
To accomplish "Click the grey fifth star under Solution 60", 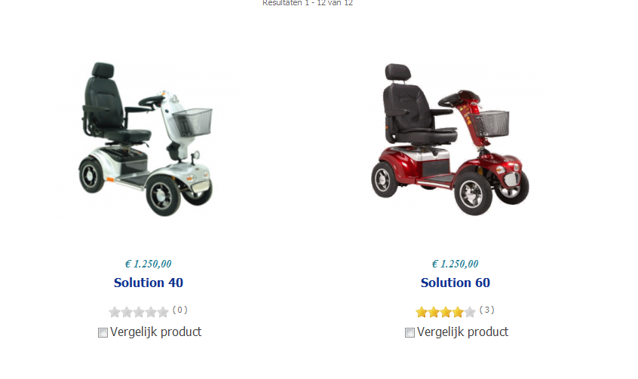I will coord(470,312).
